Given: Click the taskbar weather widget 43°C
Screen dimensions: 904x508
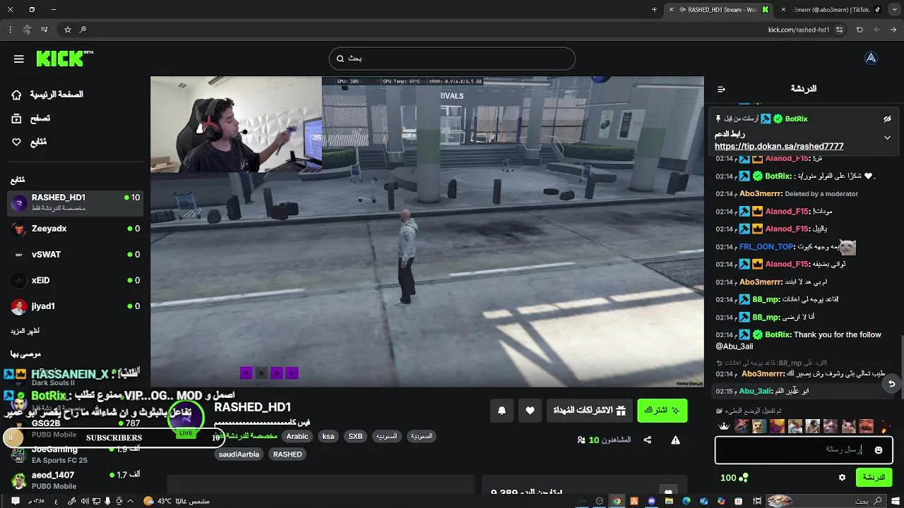Looking at the screenshot, I should point(176,501).
